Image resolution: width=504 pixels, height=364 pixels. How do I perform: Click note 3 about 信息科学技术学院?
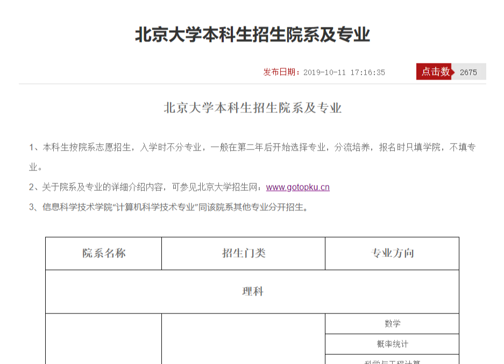pyautogui.click(x=169, y=207)
